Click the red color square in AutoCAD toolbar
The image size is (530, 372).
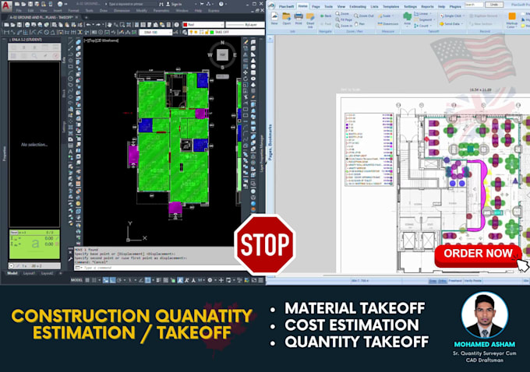[x=185, y=25]
